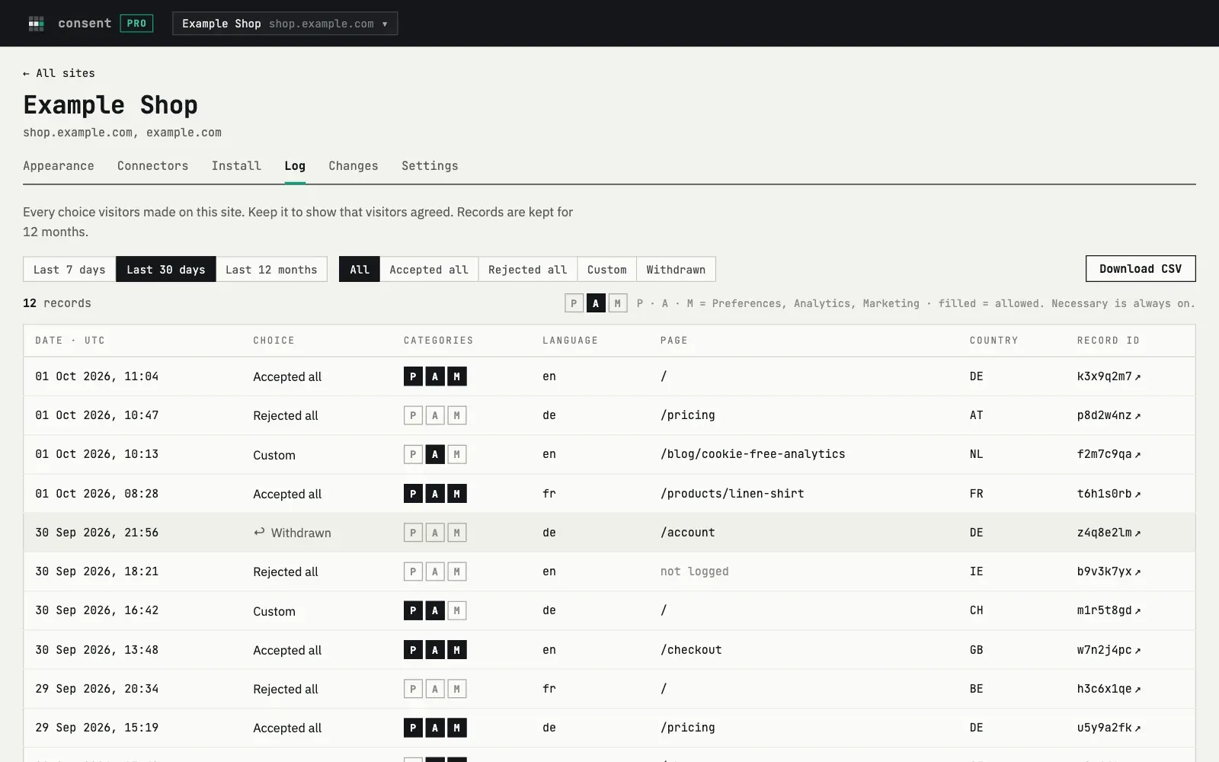Click the A badge in the 'not logged' row
Screen dimensions: 1219x762
pos(435,571)
